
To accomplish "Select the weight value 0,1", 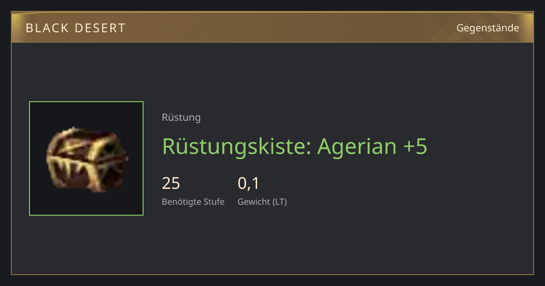I will click(248, 183).
